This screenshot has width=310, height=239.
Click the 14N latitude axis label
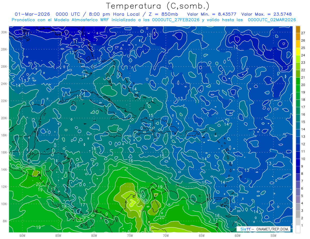[4, 169]
